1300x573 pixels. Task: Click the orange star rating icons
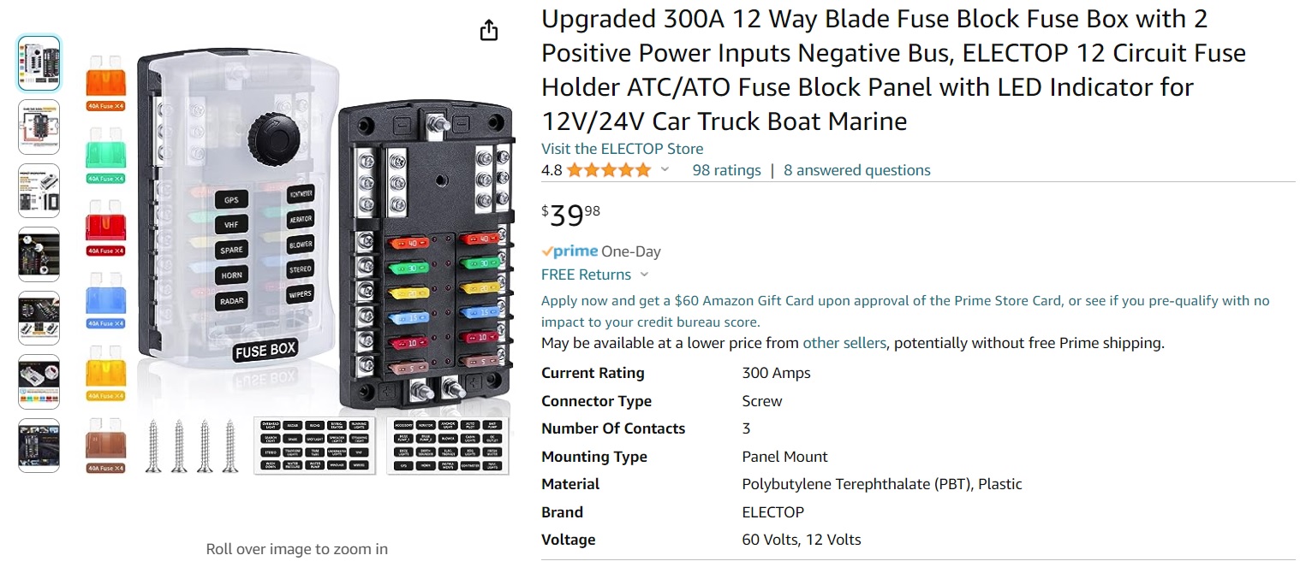coord(608,170)
